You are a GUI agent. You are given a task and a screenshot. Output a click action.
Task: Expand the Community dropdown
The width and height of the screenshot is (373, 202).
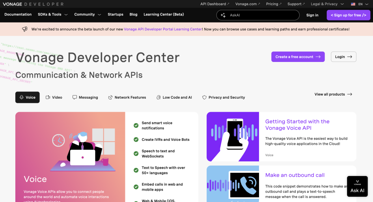(88, 15)
